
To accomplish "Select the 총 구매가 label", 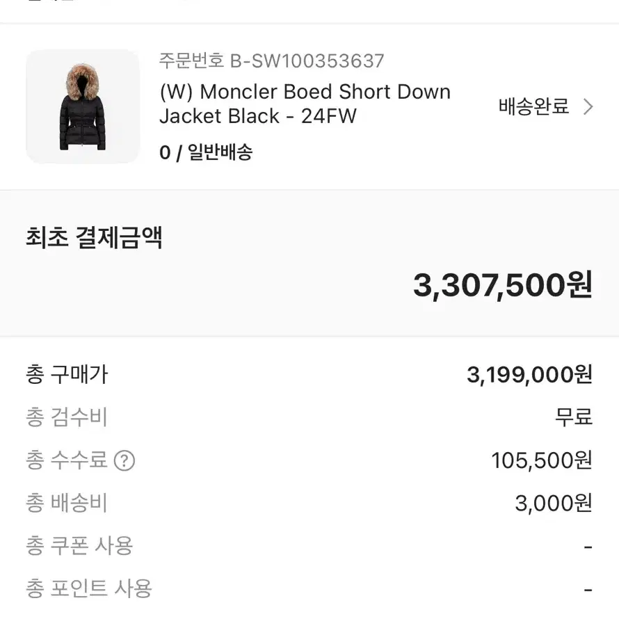I will [67, 374].
